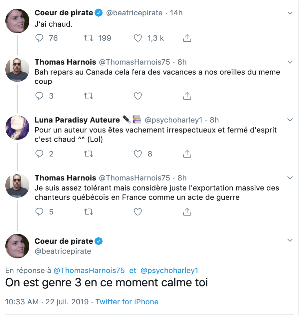Retweet the "J'ai chaud." tweet

(x=89, y=38)
